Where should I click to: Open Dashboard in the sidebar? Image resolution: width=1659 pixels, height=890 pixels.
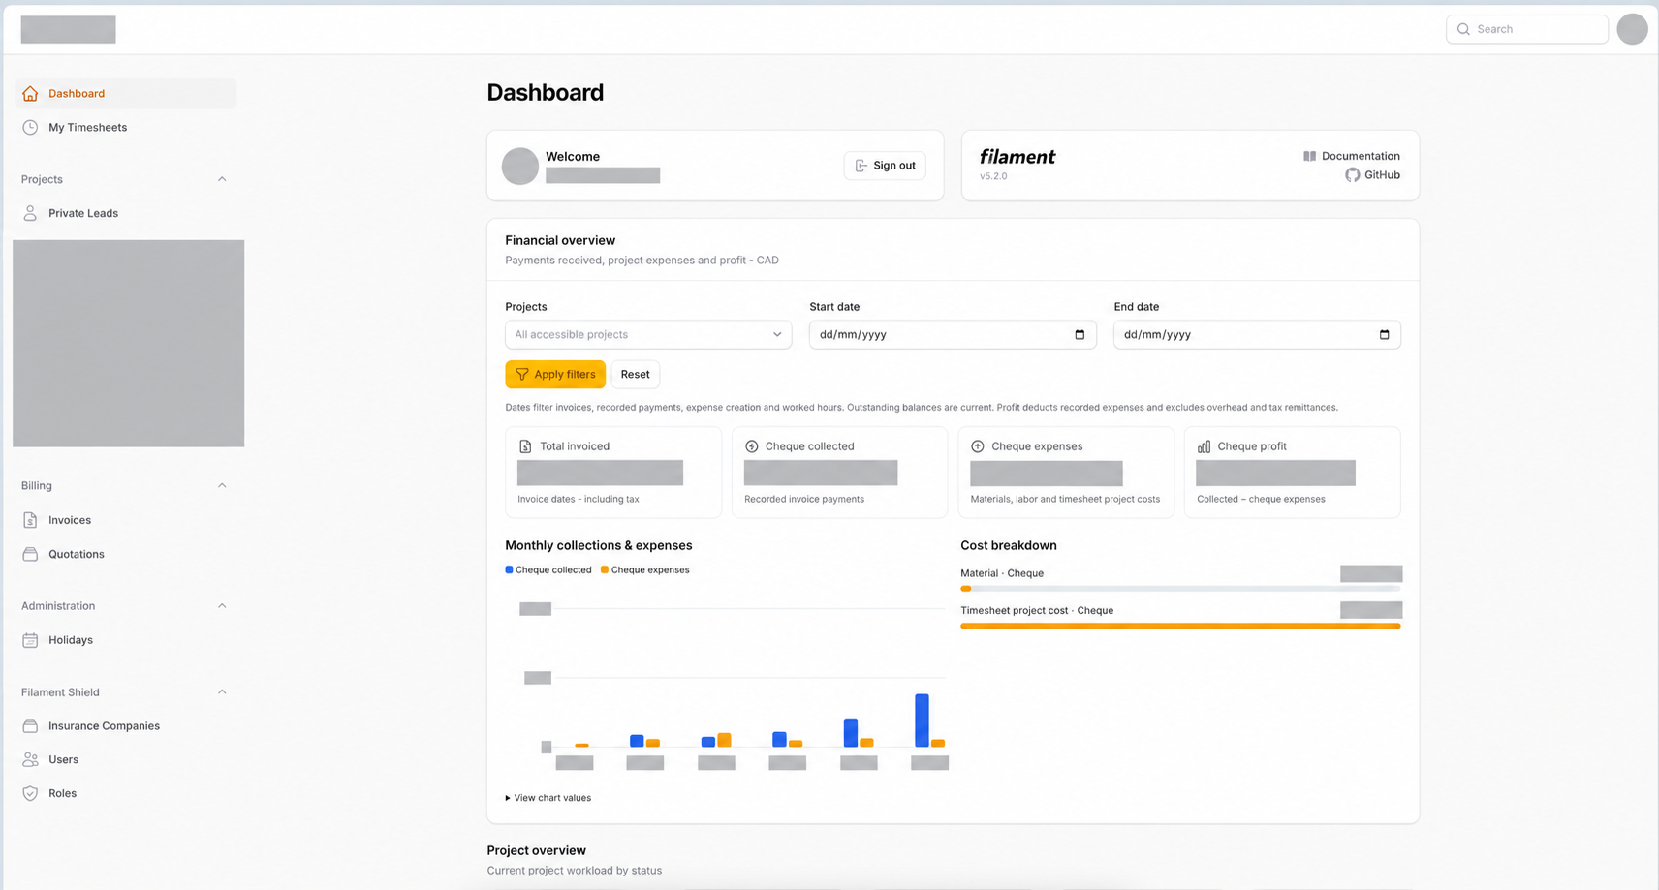tap(125, 94)
